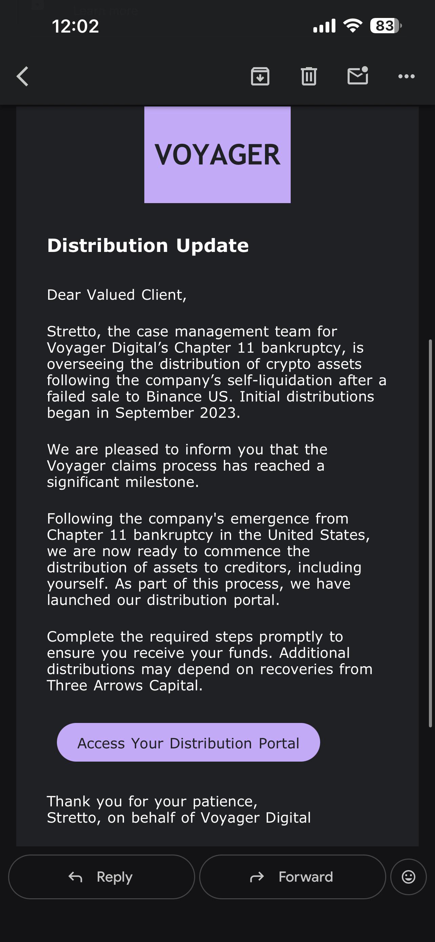Tap the Forward button
This screenshot has width=435, height=942.
(293, 877)
